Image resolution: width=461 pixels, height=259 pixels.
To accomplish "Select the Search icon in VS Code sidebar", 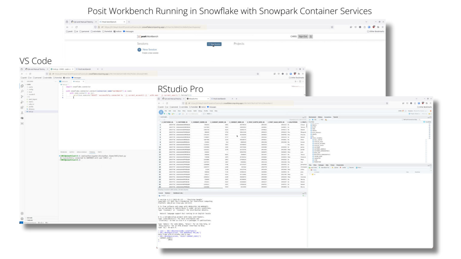I will click(x=22, y=91).
